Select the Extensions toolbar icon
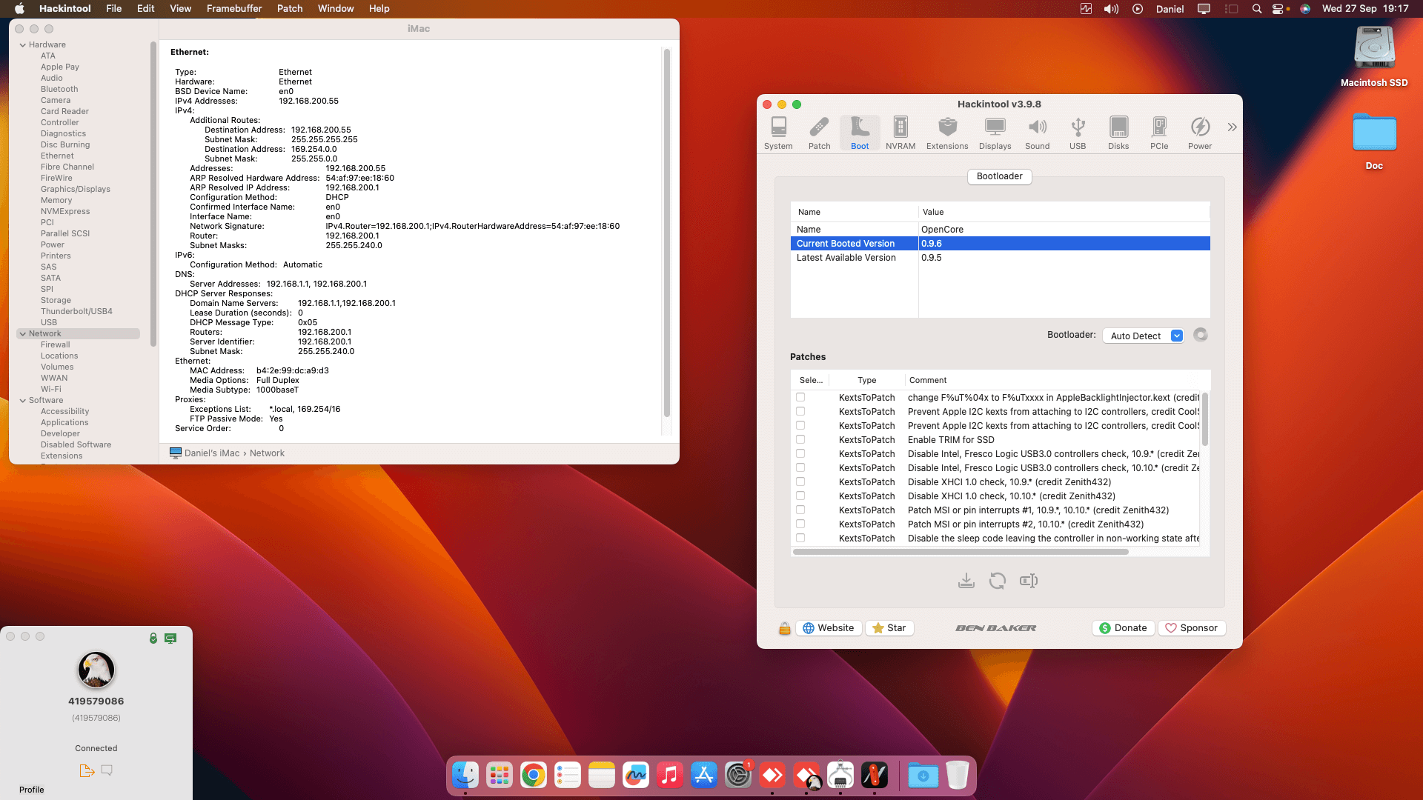 (946, 133)
